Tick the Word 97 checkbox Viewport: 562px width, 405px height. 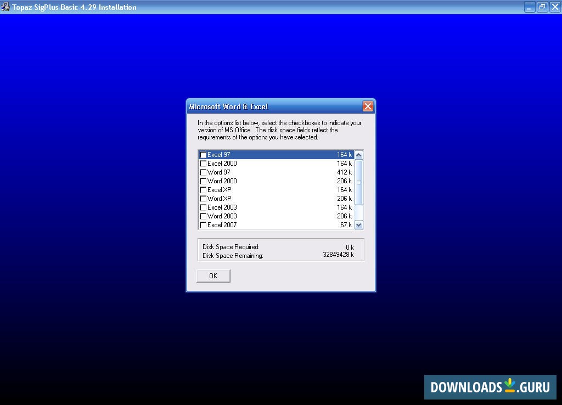[x=203, y=172]
